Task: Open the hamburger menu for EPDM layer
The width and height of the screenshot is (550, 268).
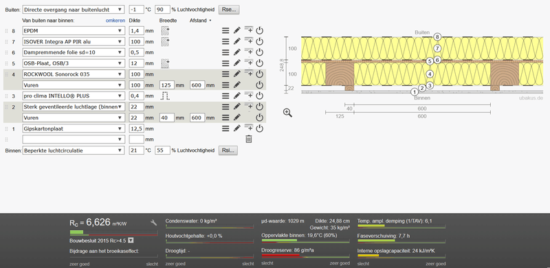Action: pos(225,30)
